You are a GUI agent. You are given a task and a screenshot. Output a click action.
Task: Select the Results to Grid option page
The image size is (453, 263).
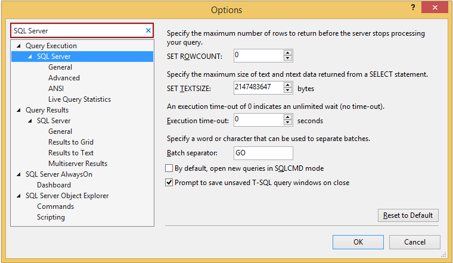[70, 142]
